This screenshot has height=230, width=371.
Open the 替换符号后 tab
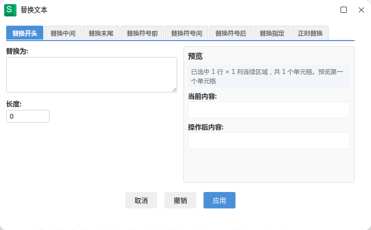pos(231,33)
